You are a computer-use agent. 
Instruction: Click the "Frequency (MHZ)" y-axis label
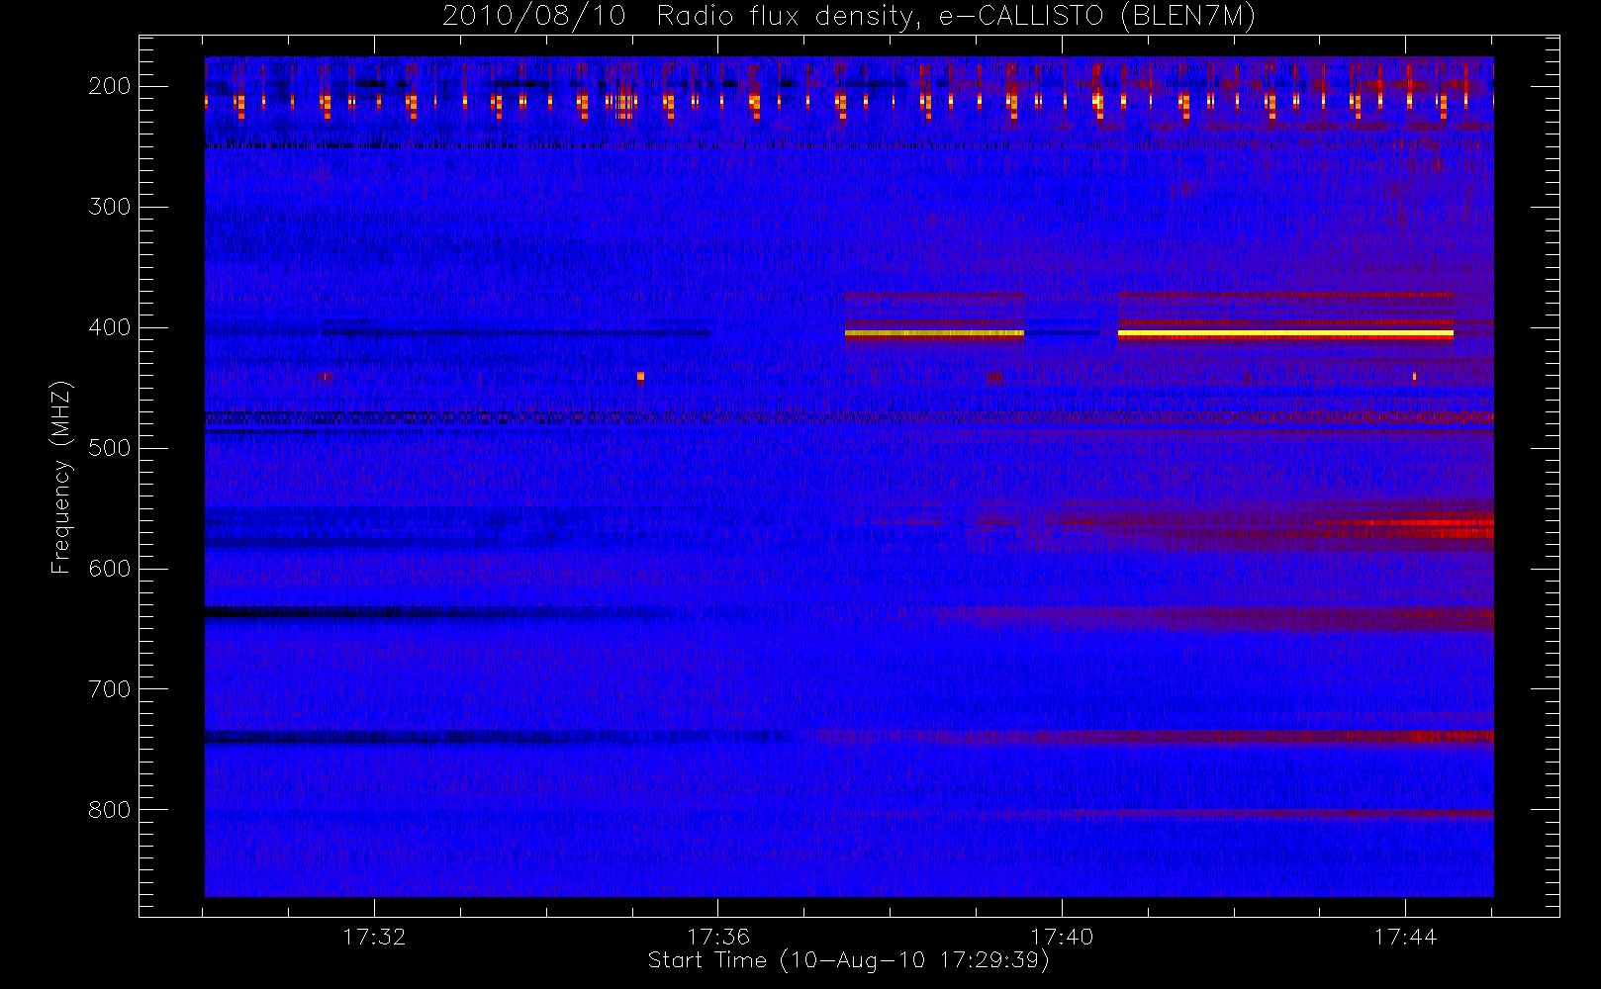(x=61, y=477)
